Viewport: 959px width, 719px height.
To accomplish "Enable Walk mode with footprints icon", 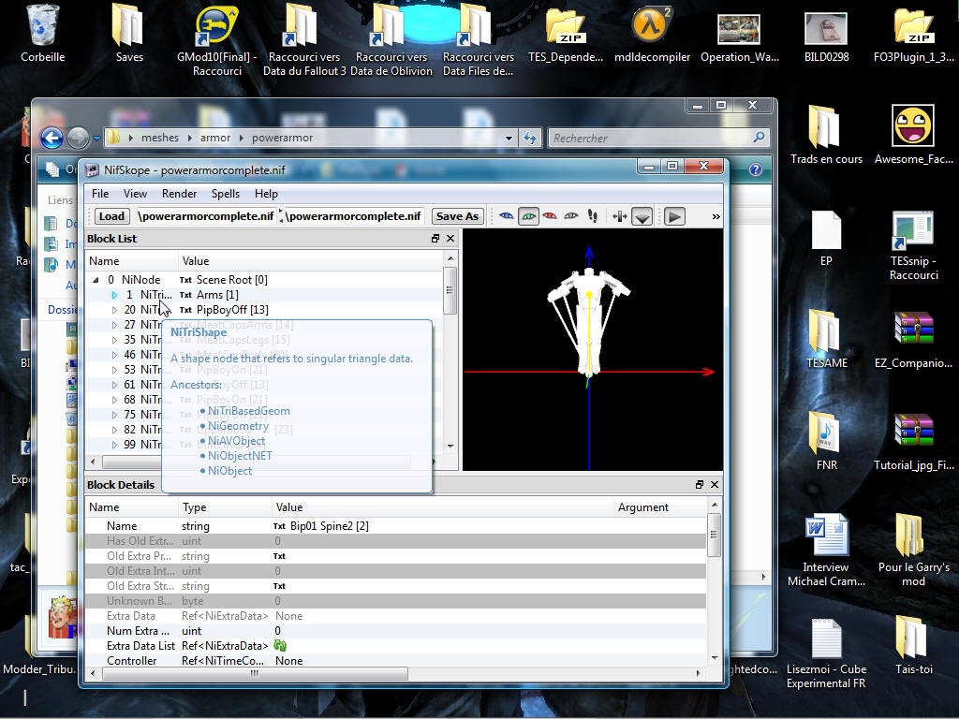I will coord(592,216).
